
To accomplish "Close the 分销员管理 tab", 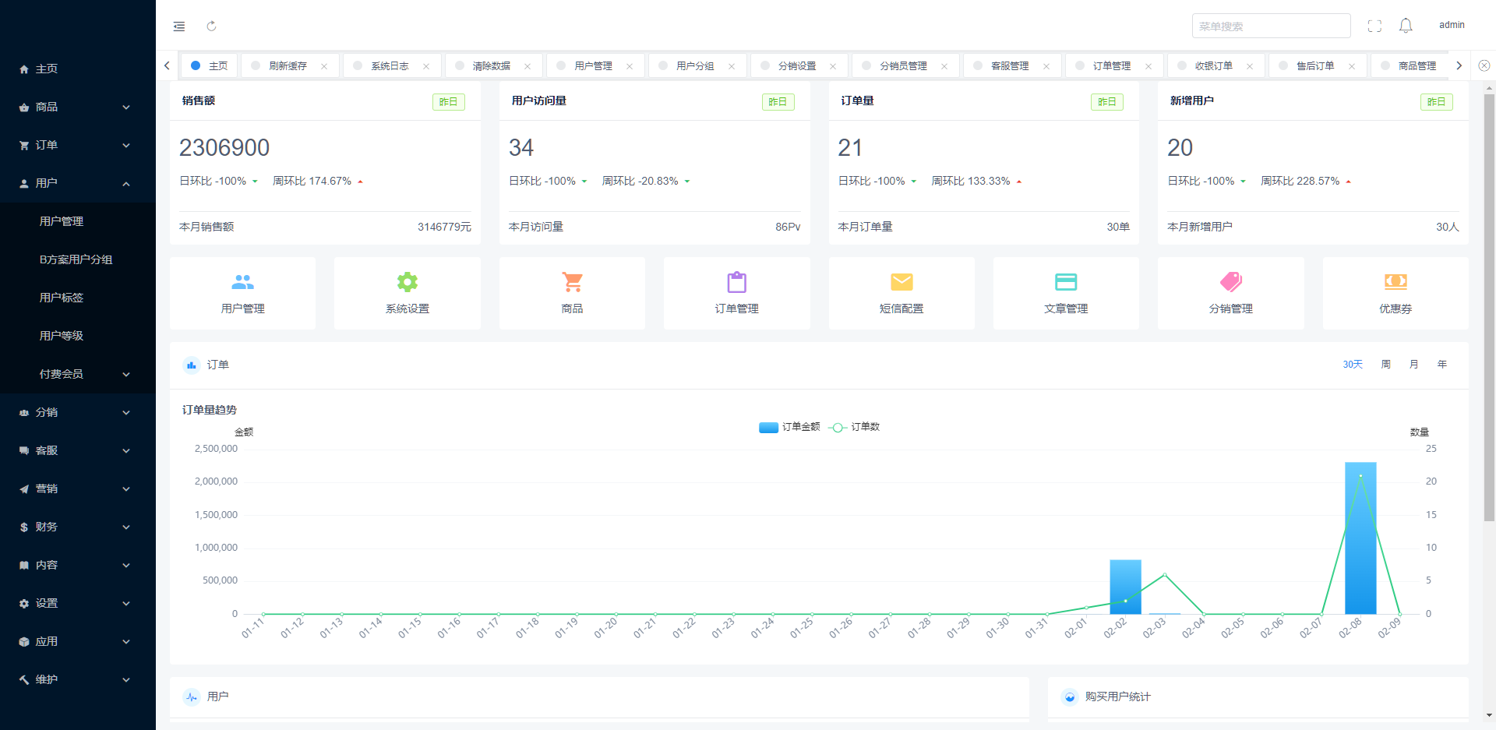I will coord(944,66).
